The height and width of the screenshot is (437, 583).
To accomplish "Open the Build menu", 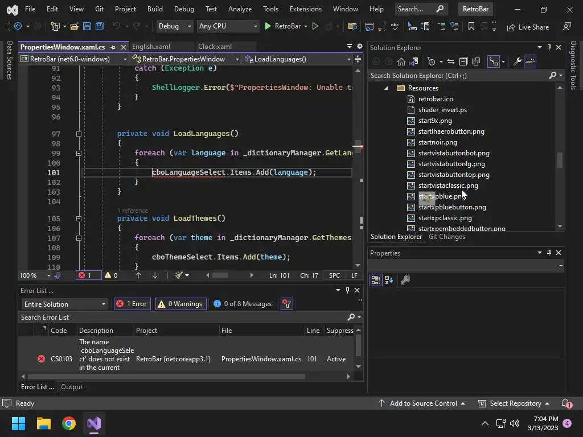I will [155, 9].
